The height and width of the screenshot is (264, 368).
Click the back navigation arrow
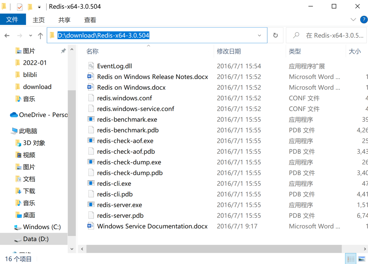click(x=7, y=36)
